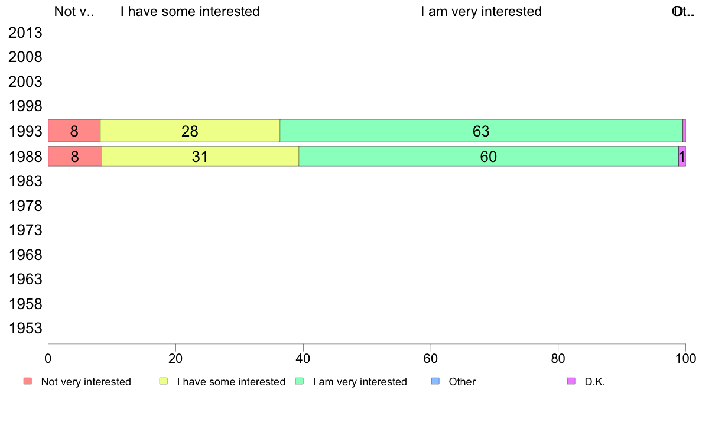Click the x-axis tick label 60
Screen dimensions: 702x435
[431, 358]
